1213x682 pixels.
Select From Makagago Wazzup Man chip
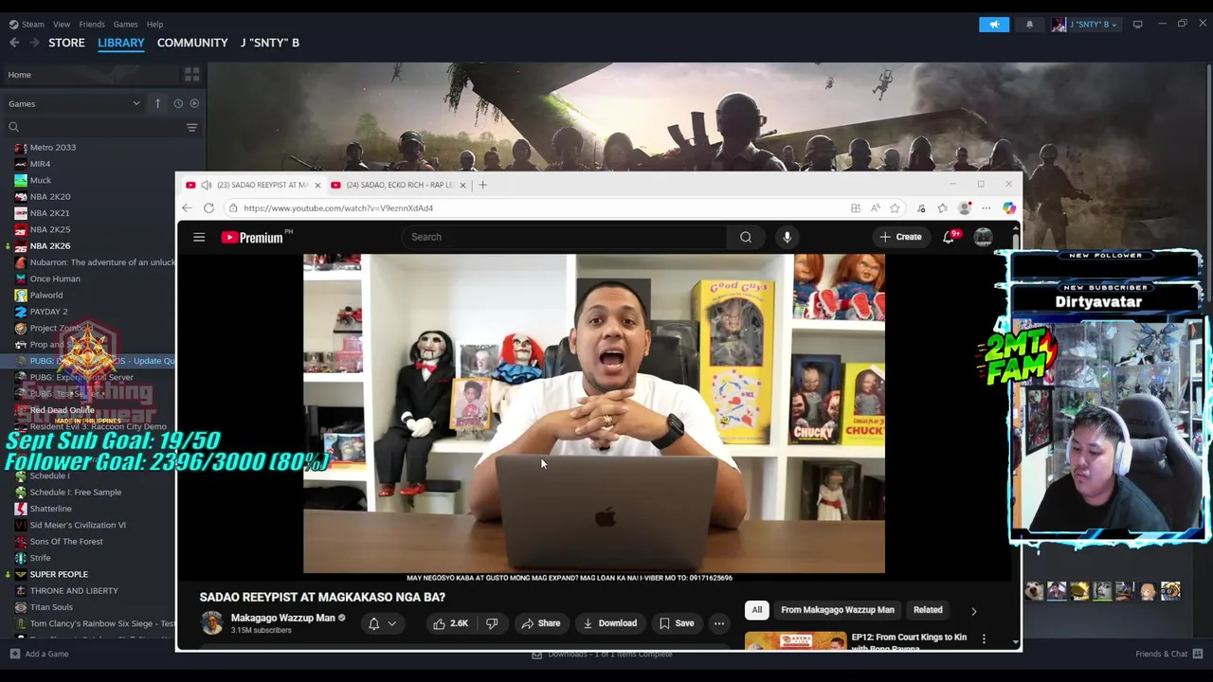[838, 610]
